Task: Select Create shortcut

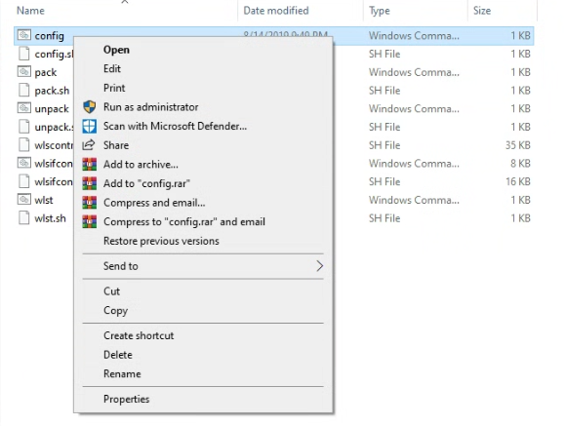Action: pos(203,335)
